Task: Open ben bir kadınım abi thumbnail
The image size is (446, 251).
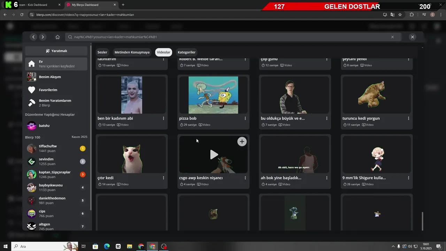Action: click(132, 95)
